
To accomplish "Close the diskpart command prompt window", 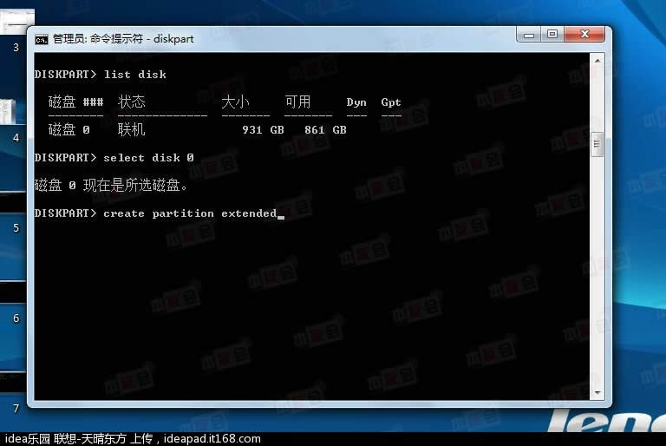I will click(x=585, y=35).
